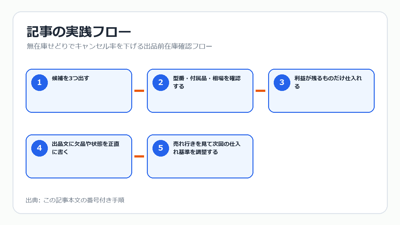400x225 pixels.
Task: Select the step text 利益が残るものだけ仕入れる
Action: (328, 82)
